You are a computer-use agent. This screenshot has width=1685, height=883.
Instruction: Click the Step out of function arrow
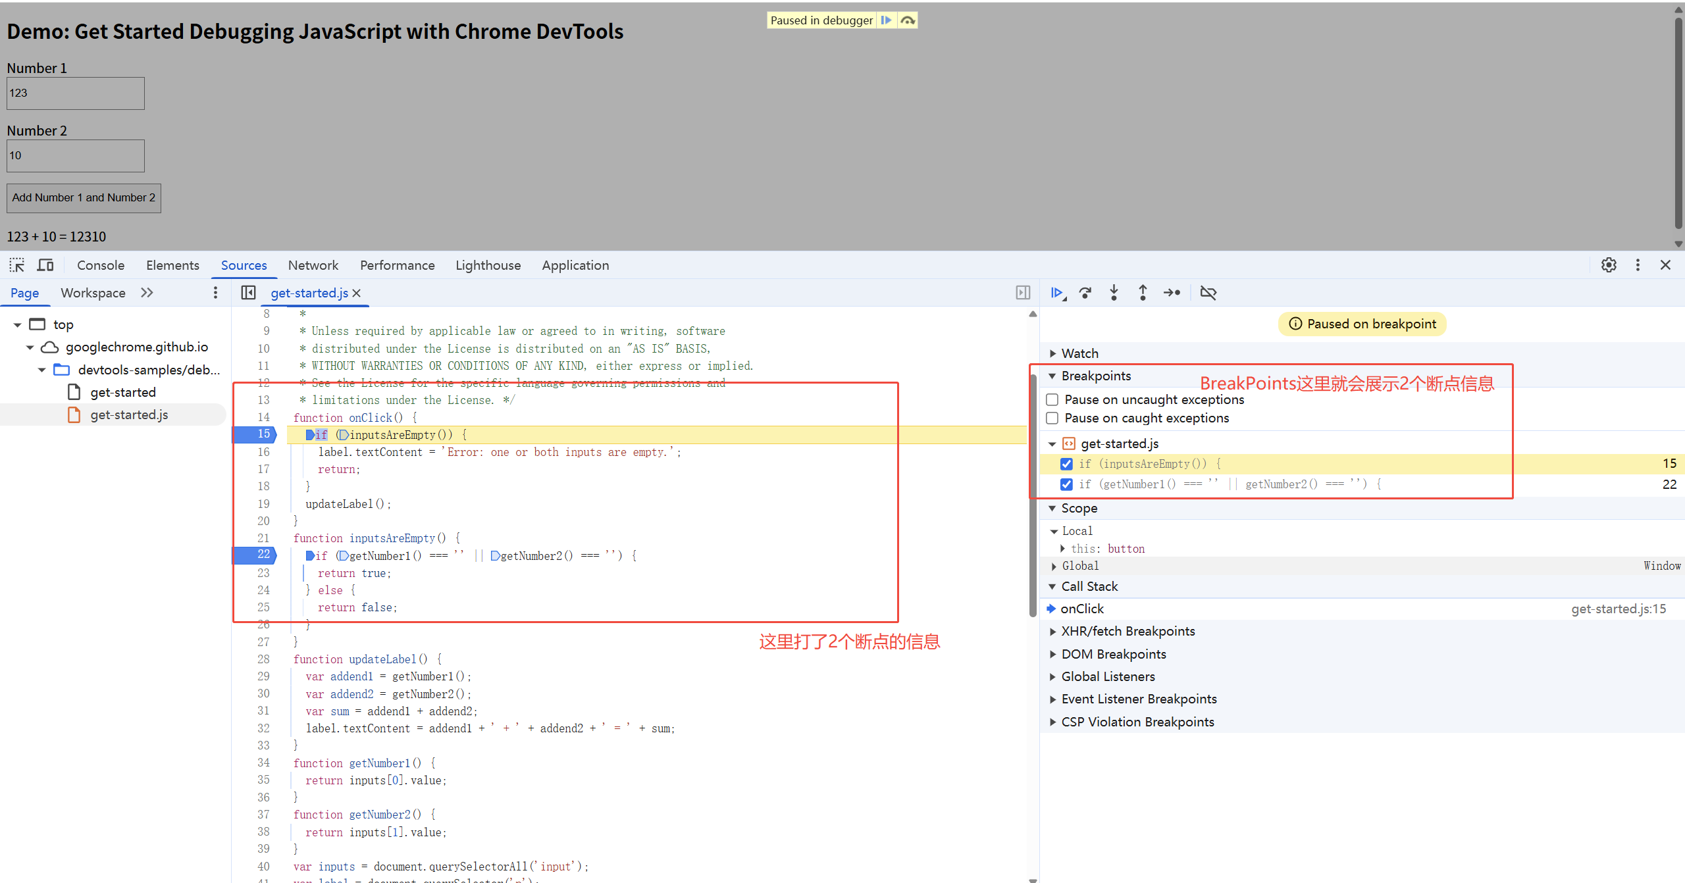(1143, 293)
